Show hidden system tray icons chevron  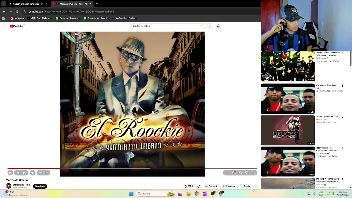(302, 194)
